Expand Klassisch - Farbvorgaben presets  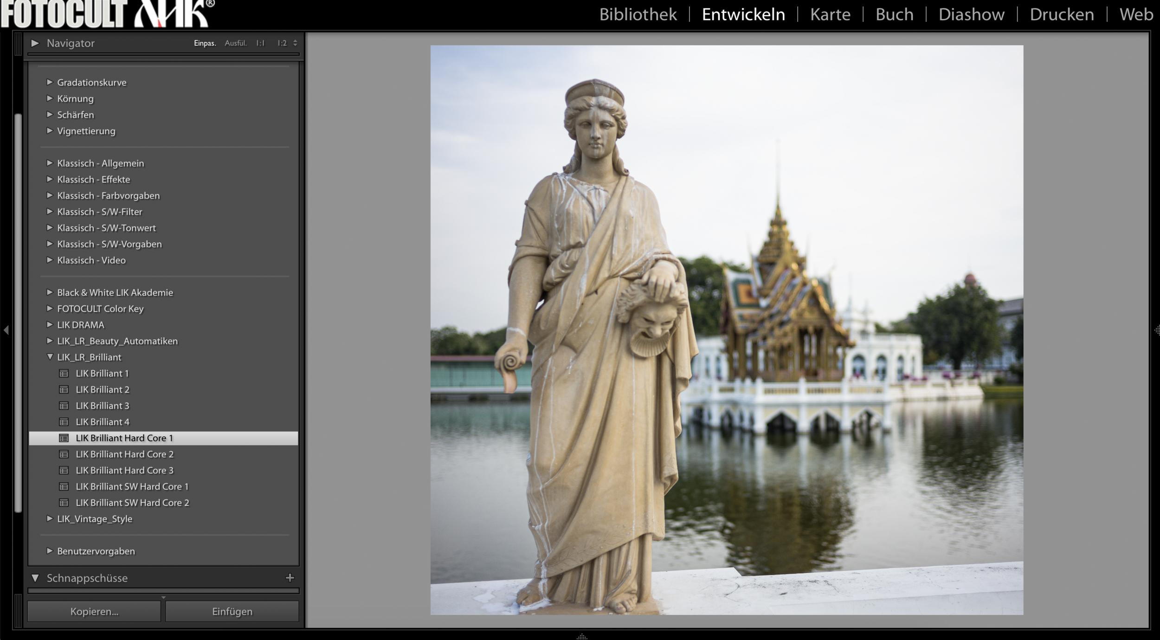50,195
